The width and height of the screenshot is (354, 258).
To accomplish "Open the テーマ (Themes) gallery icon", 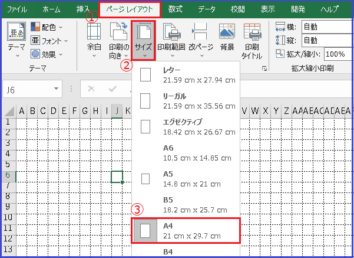I will (x=16, y=32).
